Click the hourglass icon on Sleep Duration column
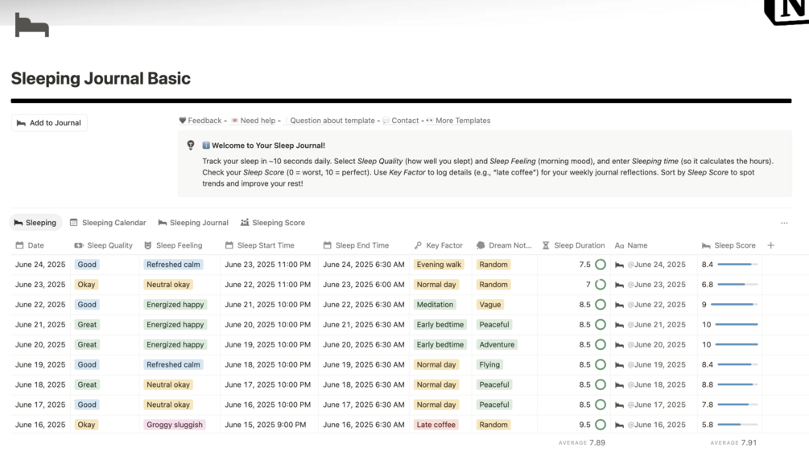The image size is (809, 452). pos(546,245)
